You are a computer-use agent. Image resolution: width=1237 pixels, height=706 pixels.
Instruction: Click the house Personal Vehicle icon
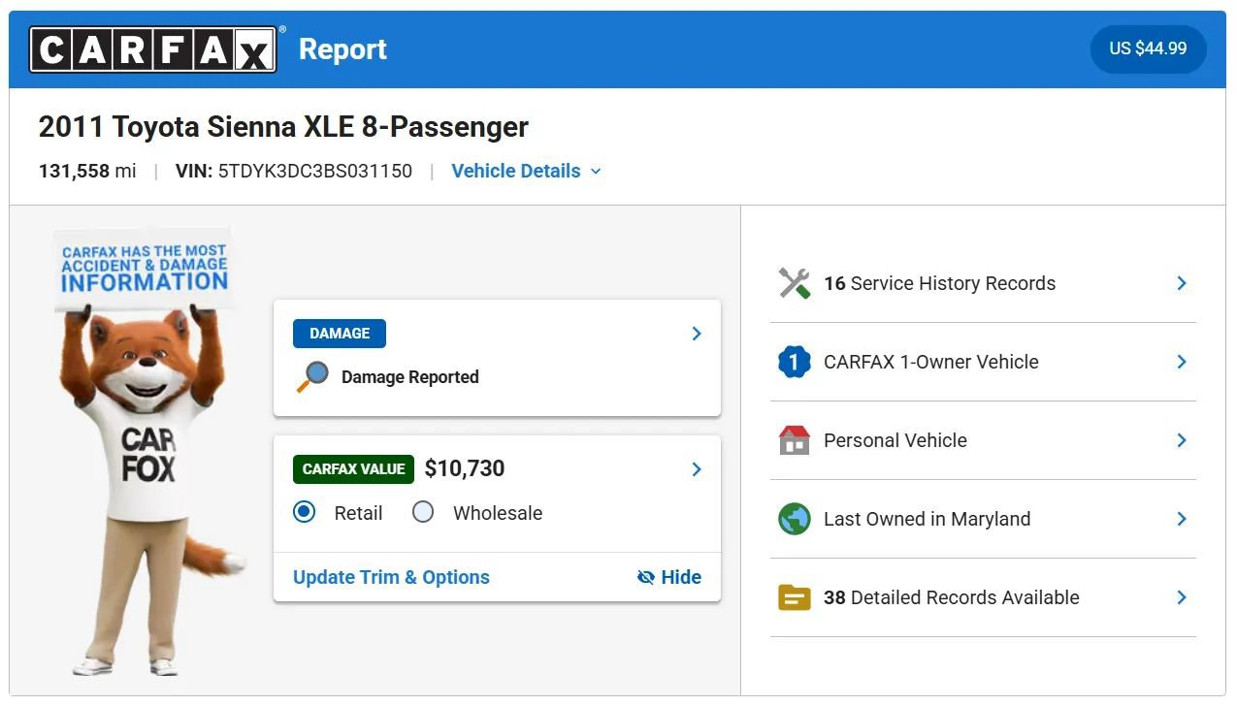pyautogui.click(x=794, y=440)
